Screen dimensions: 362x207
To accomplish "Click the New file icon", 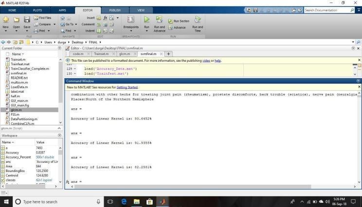I will [x=6, y=20].
